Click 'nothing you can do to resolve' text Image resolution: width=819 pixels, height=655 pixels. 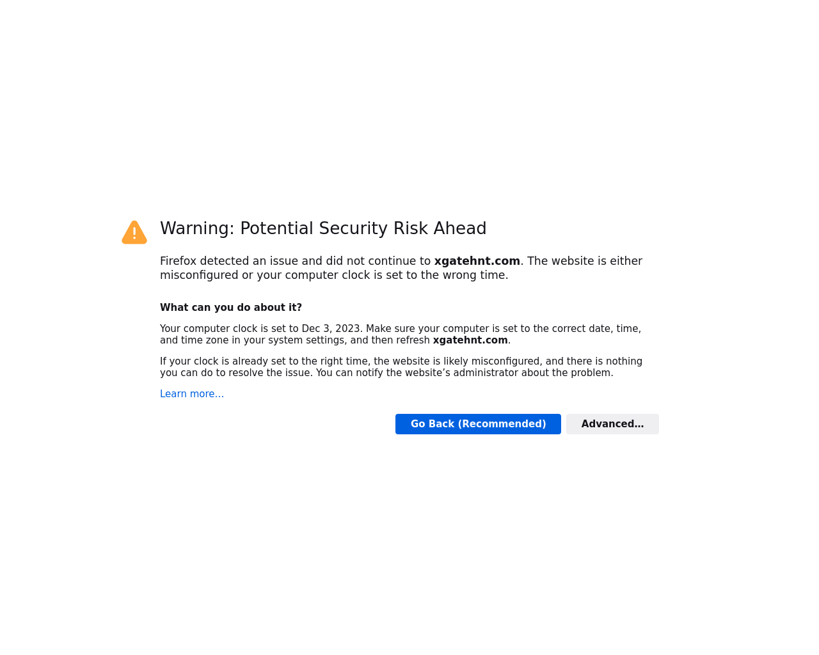tap(401, 367)
